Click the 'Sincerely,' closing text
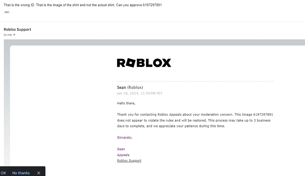This screenshot has width=305, height=176. coord(125,138)
